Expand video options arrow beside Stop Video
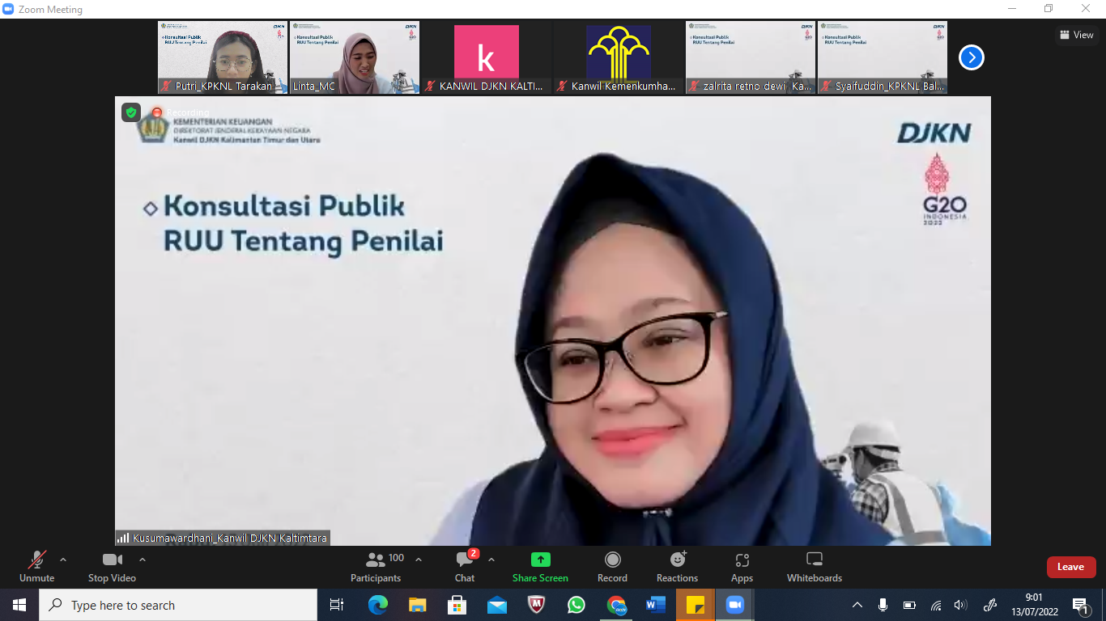 pos(143,560)
